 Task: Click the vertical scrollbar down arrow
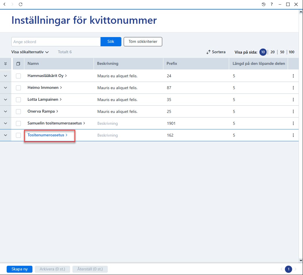coord(301,261)
